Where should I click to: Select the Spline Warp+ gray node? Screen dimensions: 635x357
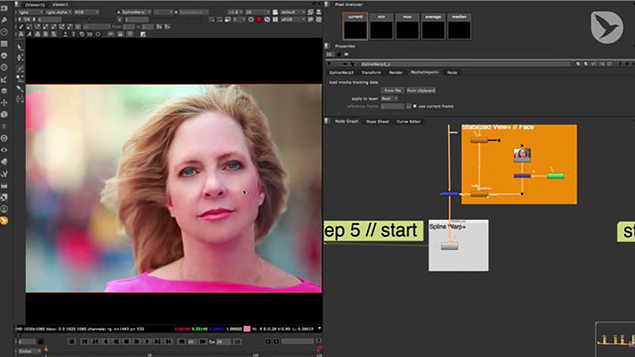[x=449, y=246]
